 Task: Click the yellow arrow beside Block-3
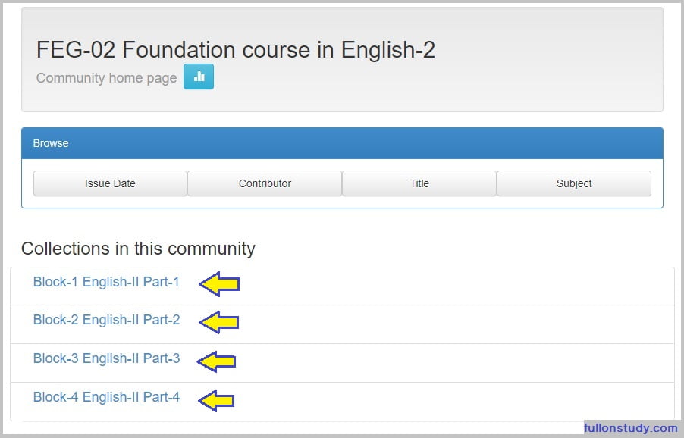point(217,361)
